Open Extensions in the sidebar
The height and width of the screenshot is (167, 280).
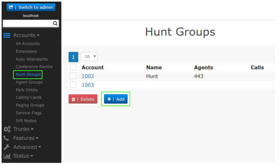(x=26, y=51)
